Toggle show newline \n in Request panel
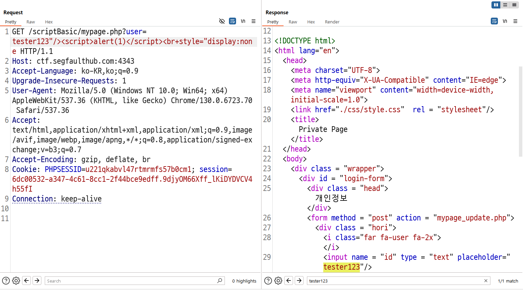523x290 pixels. coord(243,21)
